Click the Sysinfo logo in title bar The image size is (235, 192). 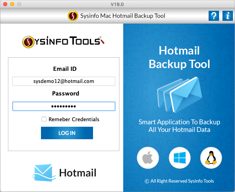pyautogui.click(x=73, y=16)
